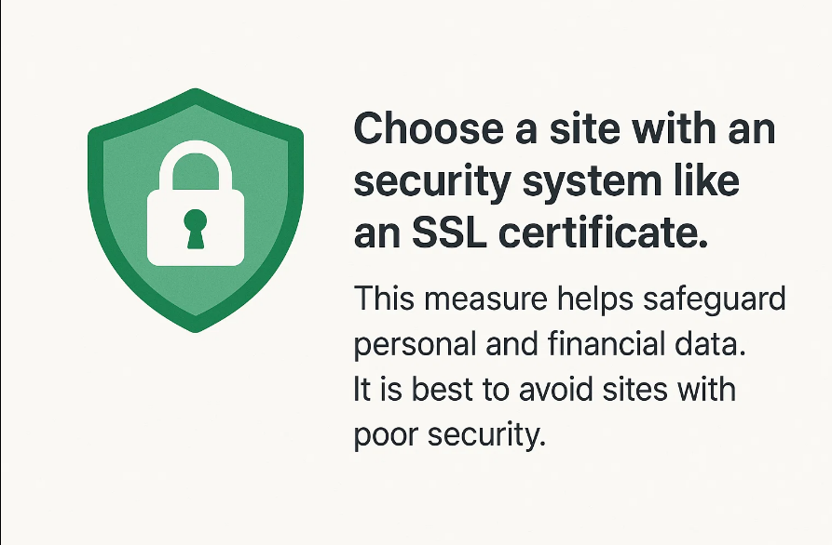
Task: Click the word "avoid" in the paragraph
Action: click(555, 390)
